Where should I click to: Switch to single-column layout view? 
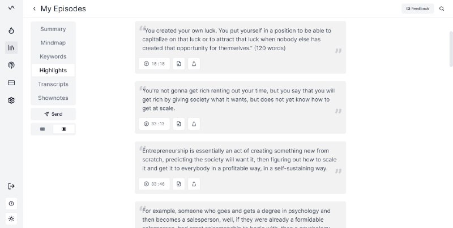[42, 129]
